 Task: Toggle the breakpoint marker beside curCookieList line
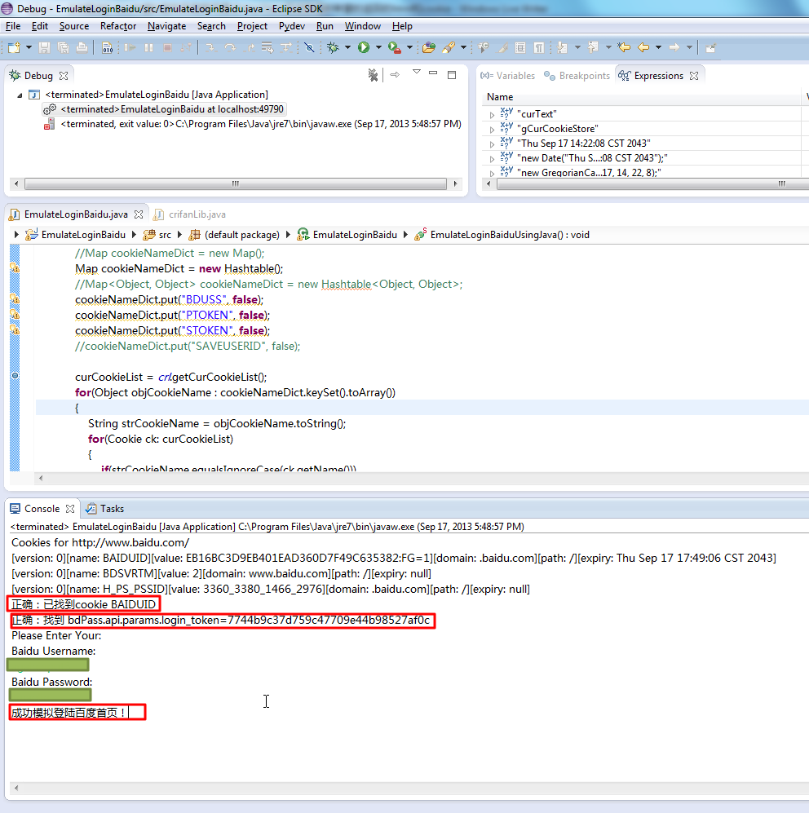pyautogui.click(x=15, y=377)
